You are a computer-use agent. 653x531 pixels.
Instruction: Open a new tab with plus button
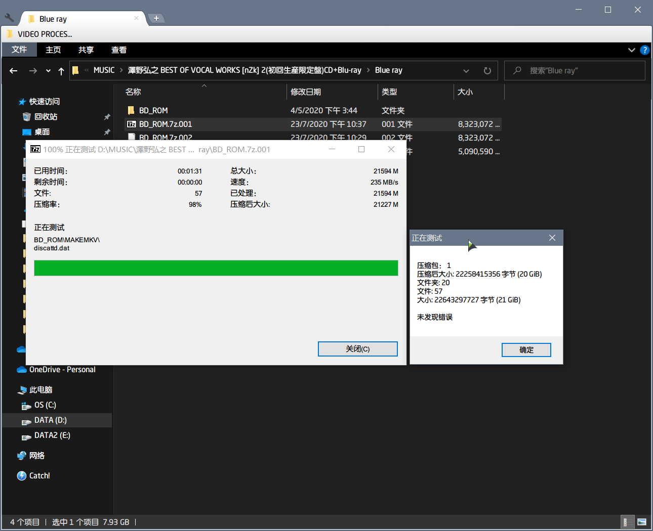156,18
